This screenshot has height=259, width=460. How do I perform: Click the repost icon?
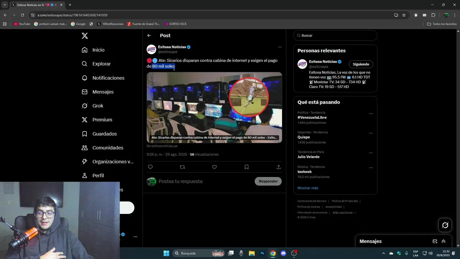[x=182, y=167]
